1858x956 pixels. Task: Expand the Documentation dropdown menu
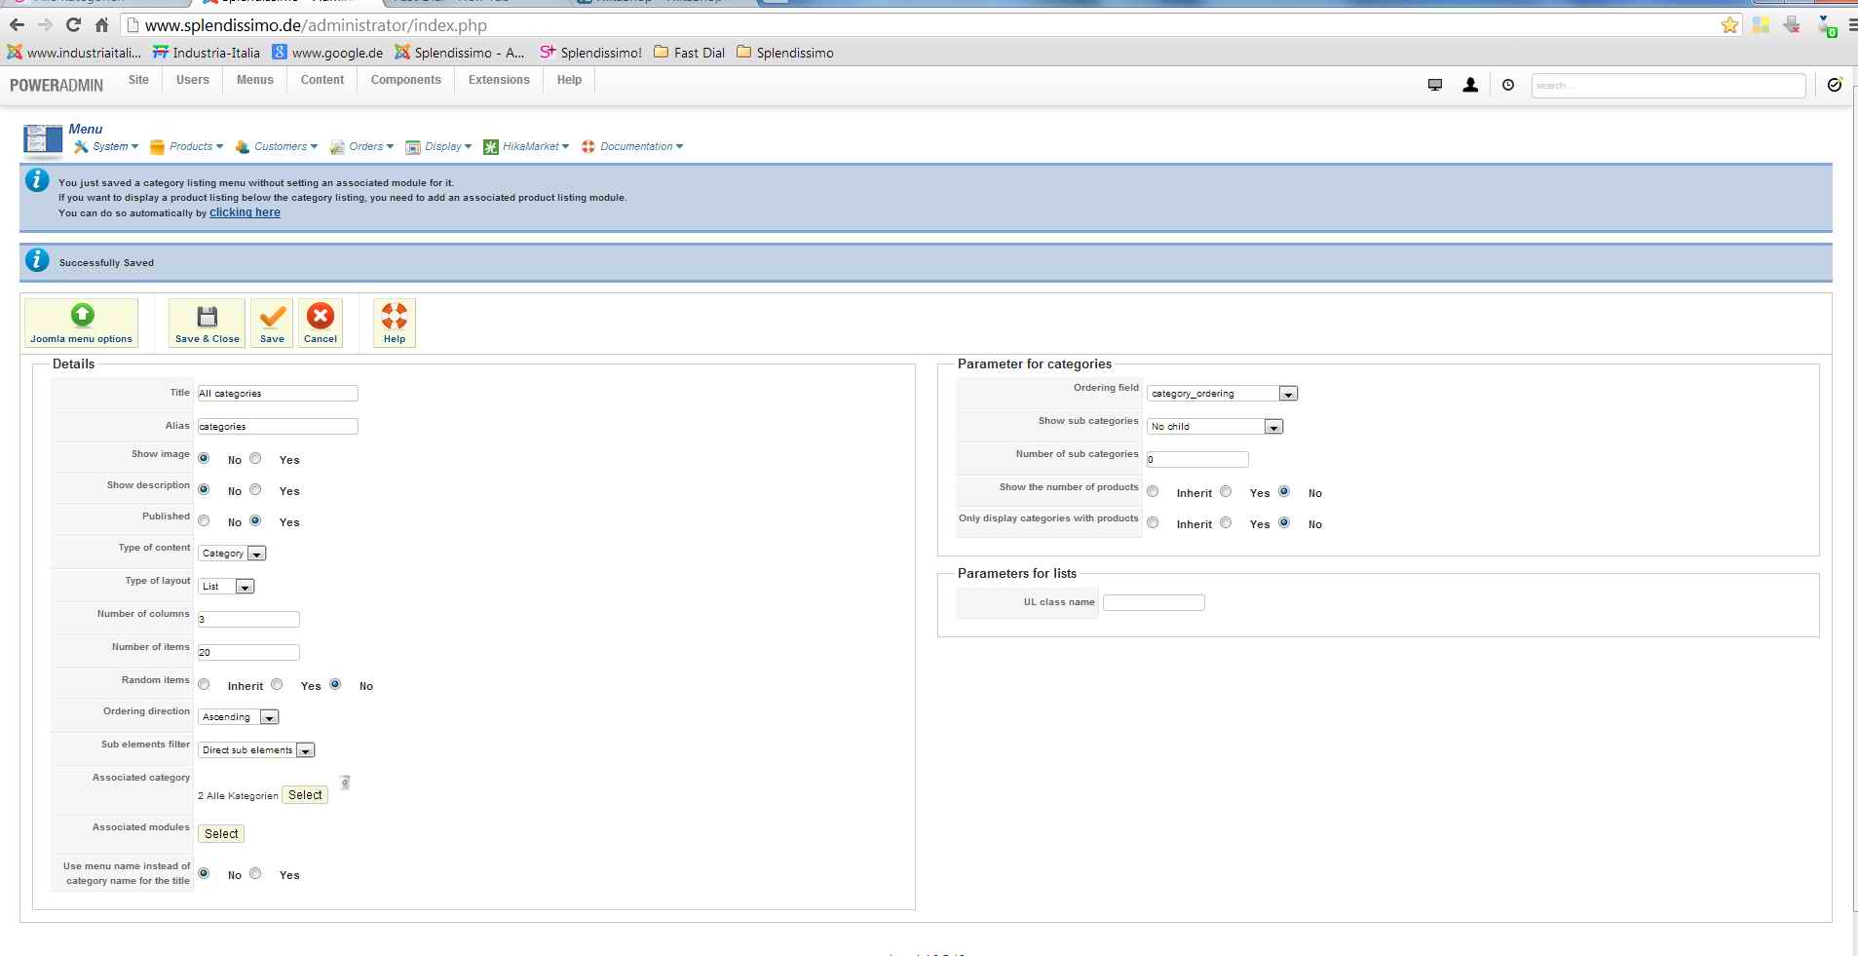pyautogui.click(x=632, y=147)
